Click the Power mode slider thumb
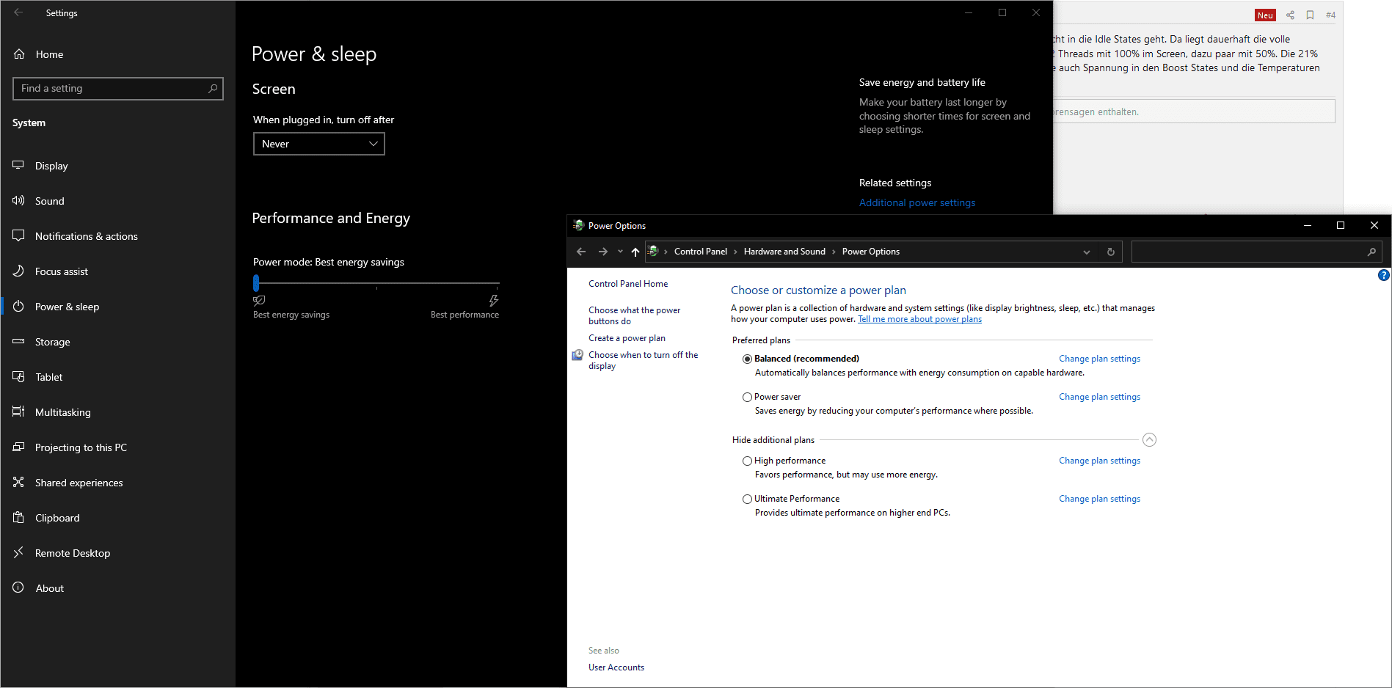 [x=256, y=283]
